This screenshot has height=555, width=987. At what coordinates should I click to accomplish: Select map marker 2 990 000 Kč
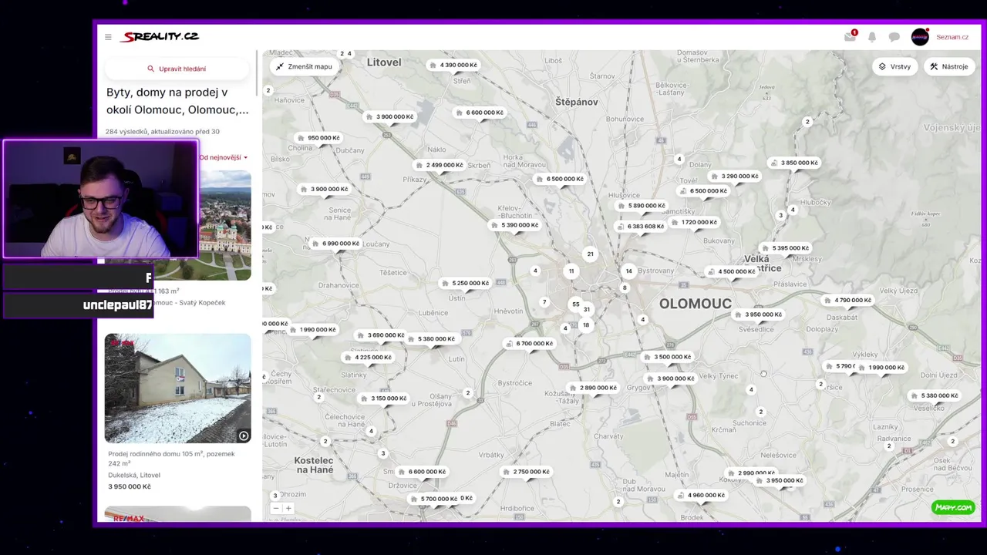tap(751, 473)
